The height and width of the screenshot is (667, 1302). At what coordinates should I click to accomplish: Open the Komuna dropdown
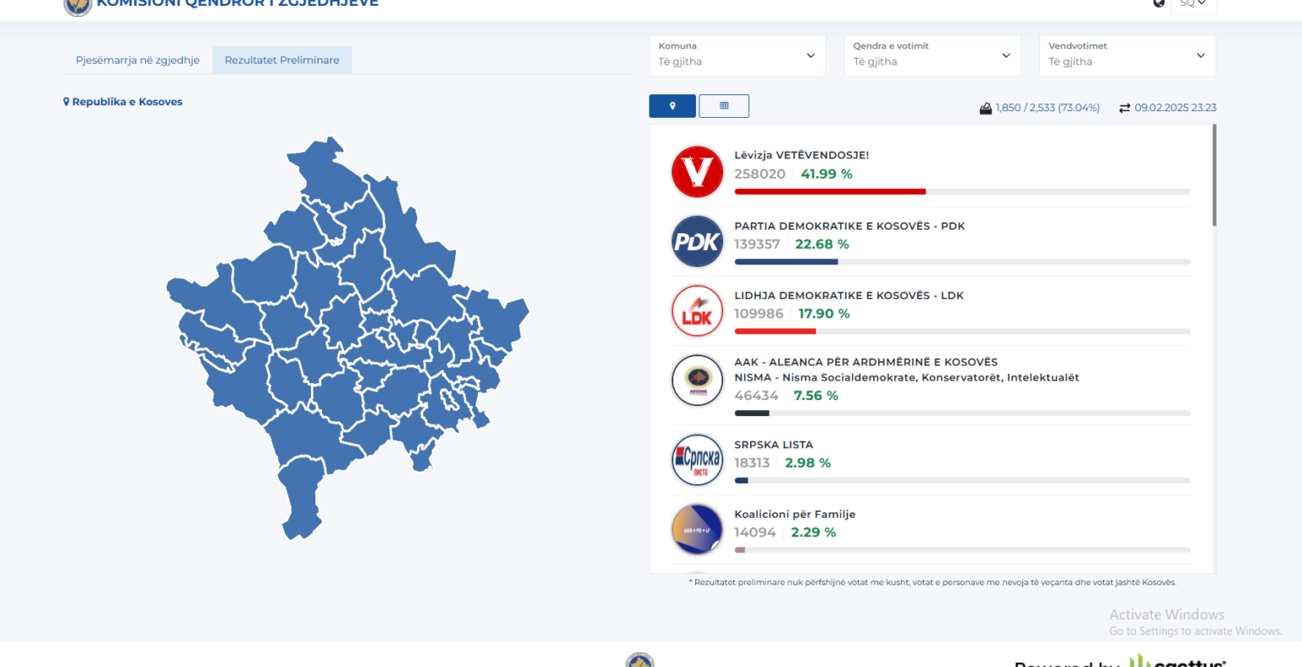pyautogui.click(x=737, y=56)
